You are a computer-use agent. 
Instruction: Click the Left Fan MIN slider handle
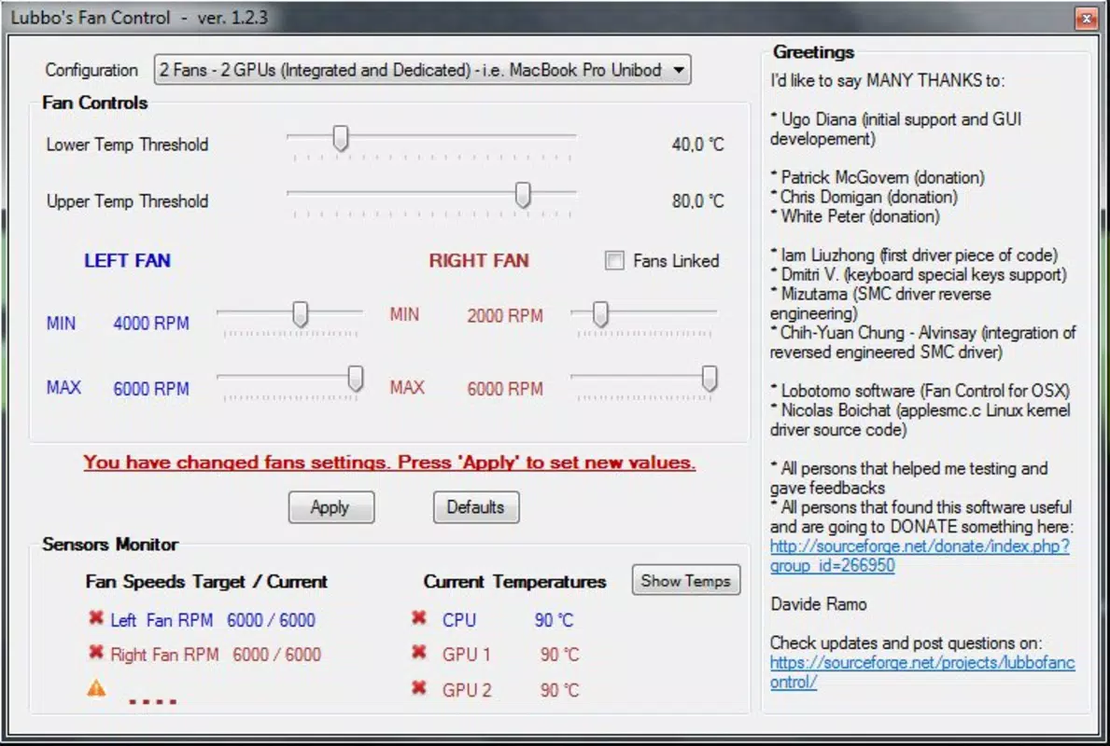point(301,314)
